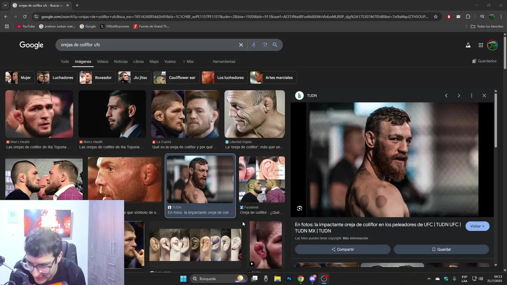Open Guardados saved items
The height and width of the screenshot is (285, 507).
coord(484,61)
